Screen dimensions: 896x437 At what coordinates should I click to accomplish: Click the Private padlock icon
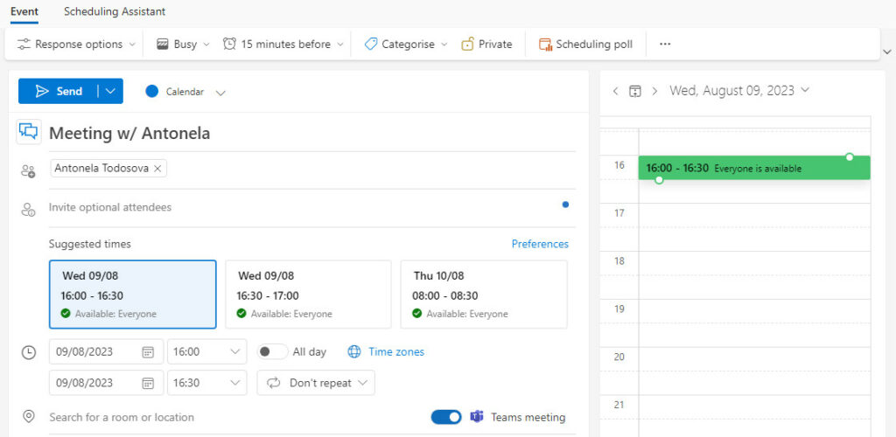coord(468,44)
